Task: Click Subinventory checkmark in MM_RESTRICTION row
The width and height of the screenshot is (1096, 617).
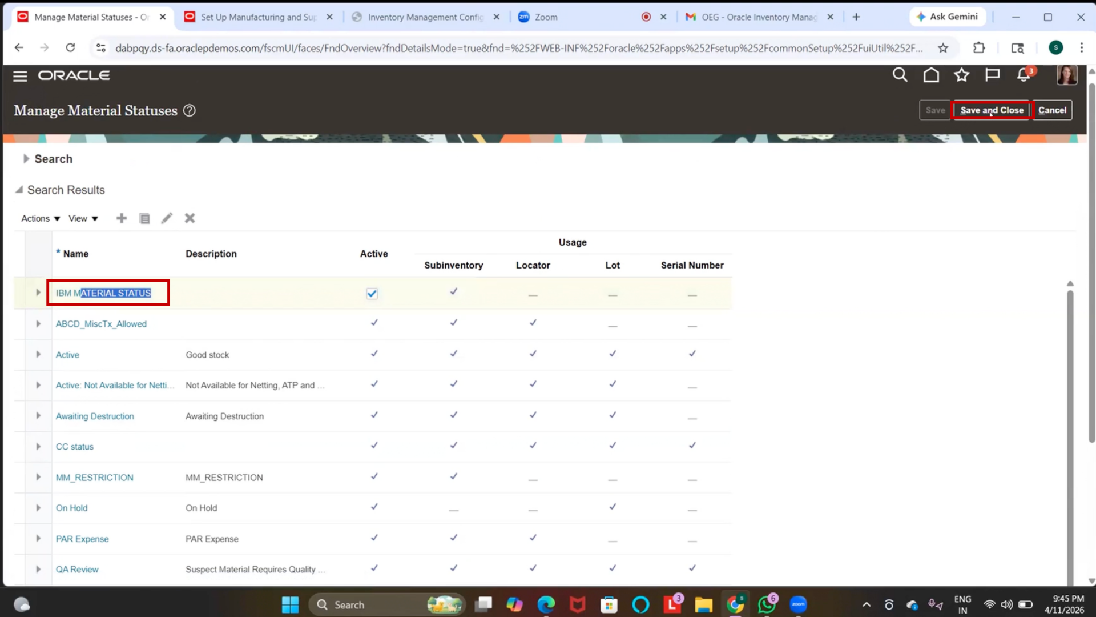Action: click(x=454, y=476)
